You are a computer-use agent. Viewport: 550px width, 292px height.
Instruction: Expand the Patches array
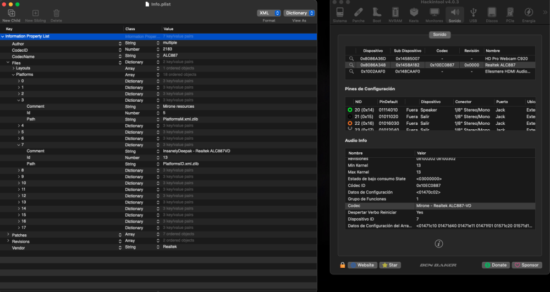(8, 234)
